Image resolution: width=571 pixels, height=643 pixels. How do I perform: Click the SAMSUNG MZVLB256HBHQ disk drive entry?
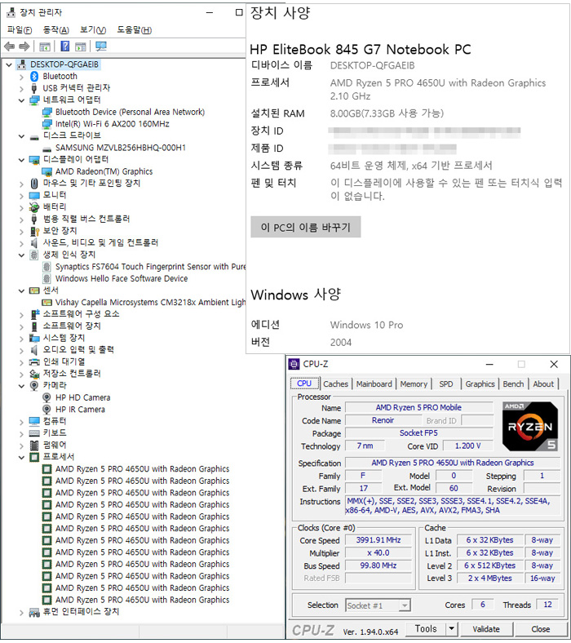(x=120, y=148)
